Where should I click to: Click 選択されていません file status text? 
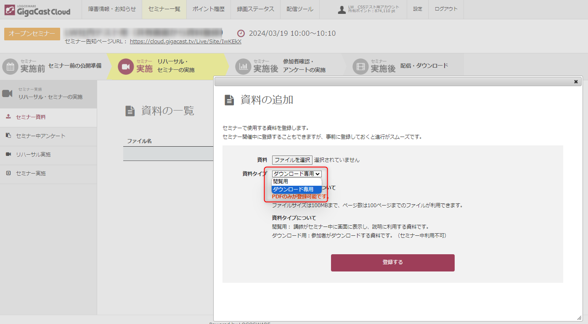[x=337, y=160]
